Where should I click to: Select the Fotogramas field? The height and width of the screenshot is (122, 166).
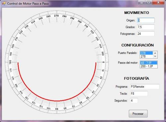tap(146, 34)
